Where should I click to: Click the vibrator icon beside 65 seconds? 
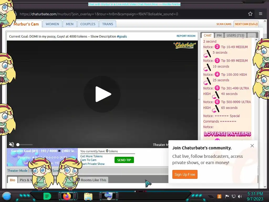pos(216,109)
